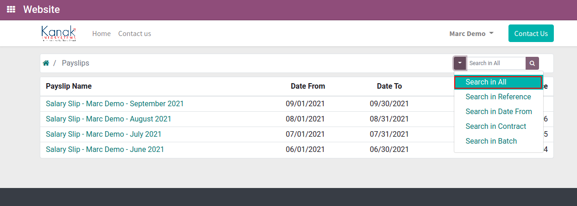Open July 2021 salary slip

pyautogui.click(x=104, y=134)
